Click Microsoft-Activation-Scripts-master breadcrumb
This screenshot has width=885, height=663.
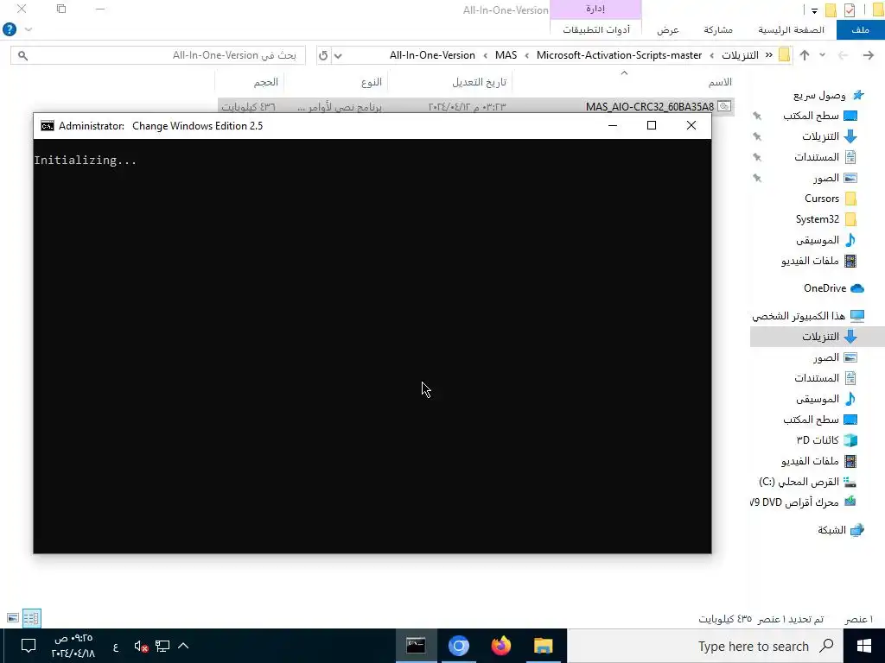point(619,55)
